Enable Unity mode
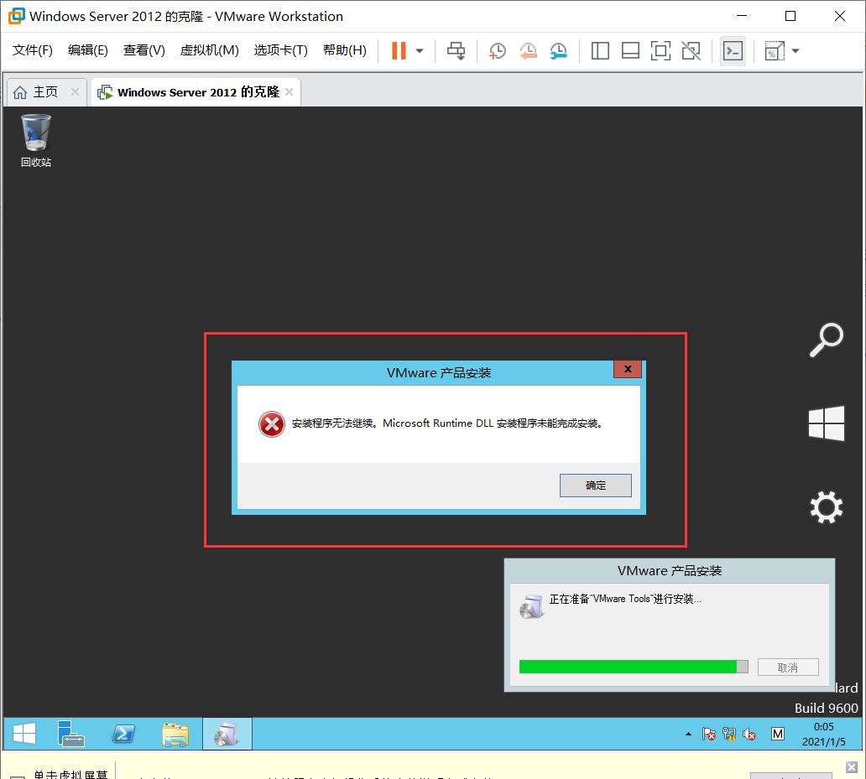This screenshot has width=866, height=779. coord(691,50)
